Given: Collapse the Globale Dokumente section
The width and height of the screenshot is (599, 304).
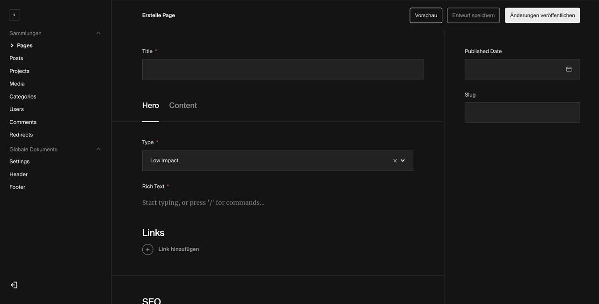Looking at the screenshot, I should pyautogui.click(x=98, y=149).
